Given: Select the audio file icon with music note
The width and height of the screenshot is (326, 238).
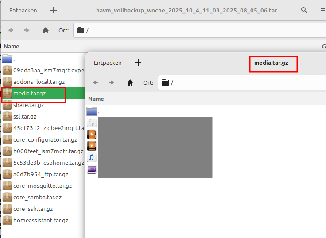Looking at the screenshot, I should (92, 157).
